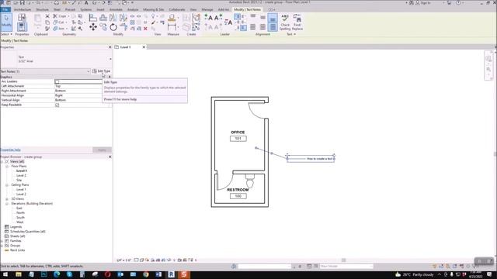
Task: Click the Properties palette ribbon icon
Action: [22, 27]
